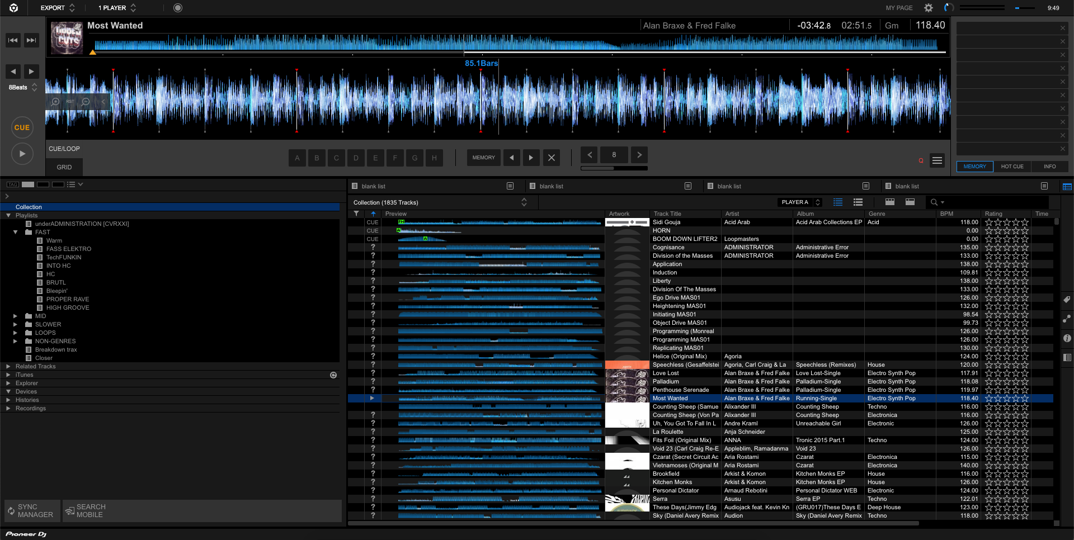Switch to the HOT CUE tab
The width and height of the screenshot is (1074, 540).
pyautogui.click(x=1012, y=166)
